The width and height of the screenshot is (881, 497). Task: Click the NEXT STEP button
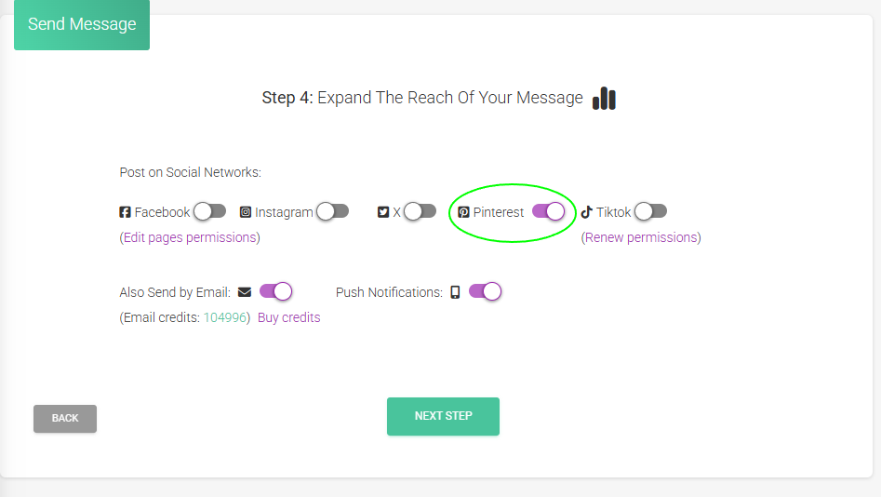tap(444, 416)
